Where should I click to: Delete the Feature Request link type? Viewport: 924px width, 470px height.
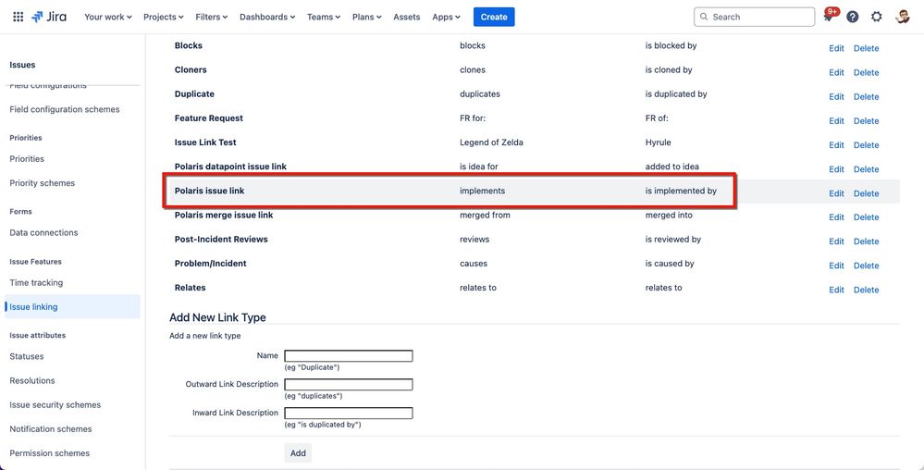(867, 121)
